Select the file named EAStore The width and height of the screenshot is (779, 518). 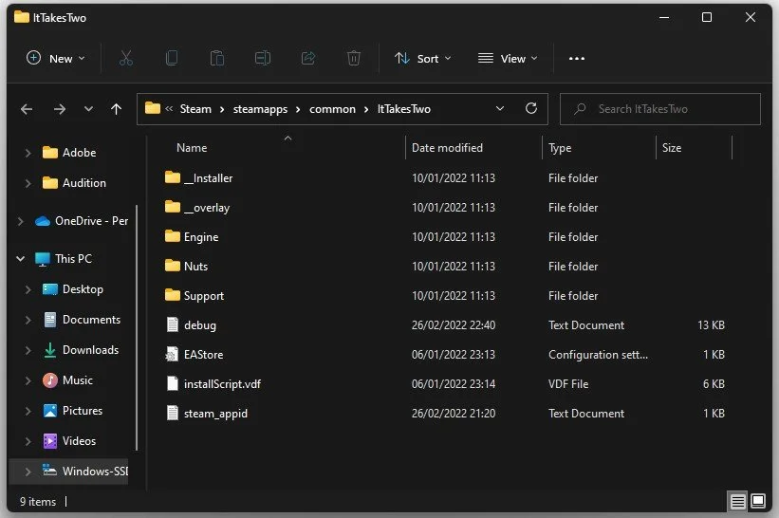pyautogui.click(x=203, y=355)
